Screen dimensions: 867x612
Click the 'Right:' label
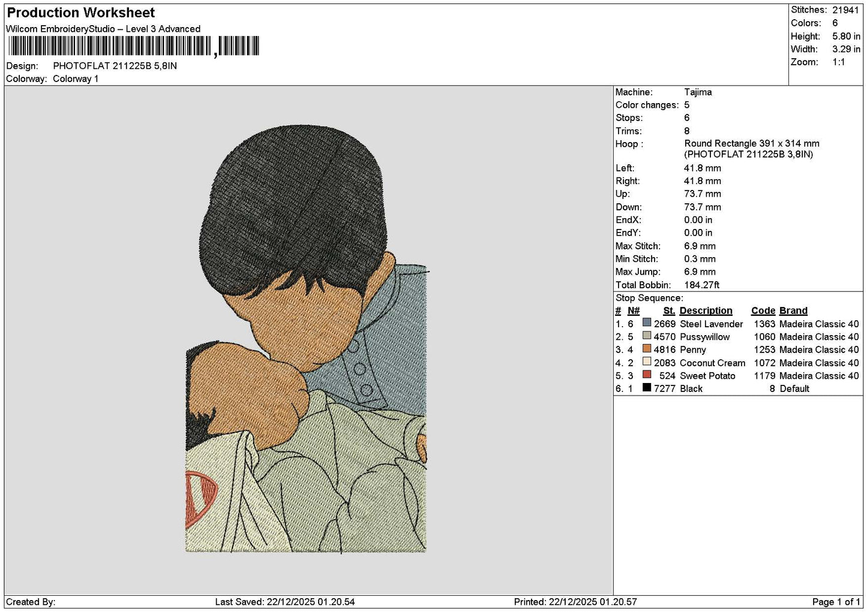628,181
